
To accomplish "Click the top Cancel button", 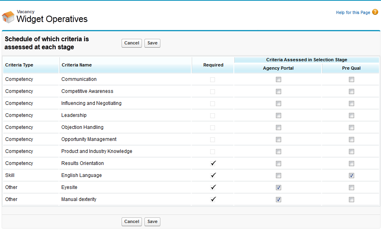I will pos(132,43).
